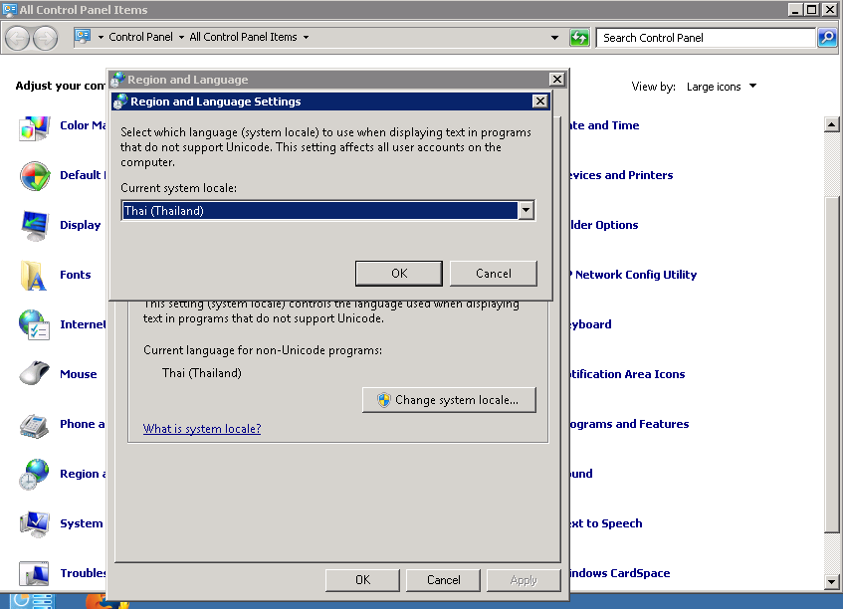Click Cancel in the Region and Language window
Screen dimensions: 843x609
coord(443,580)
